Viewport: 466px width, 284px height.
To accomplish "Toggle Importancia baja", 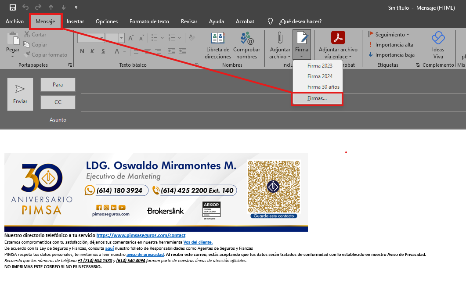I will [x=391, y=55].
